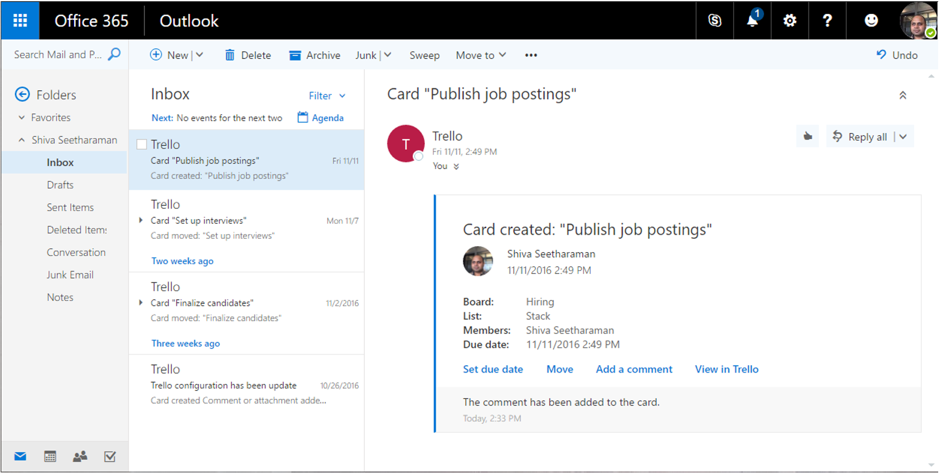Mark message as Junk
This screenshot has width=940, height=473.
click(366, 55)
